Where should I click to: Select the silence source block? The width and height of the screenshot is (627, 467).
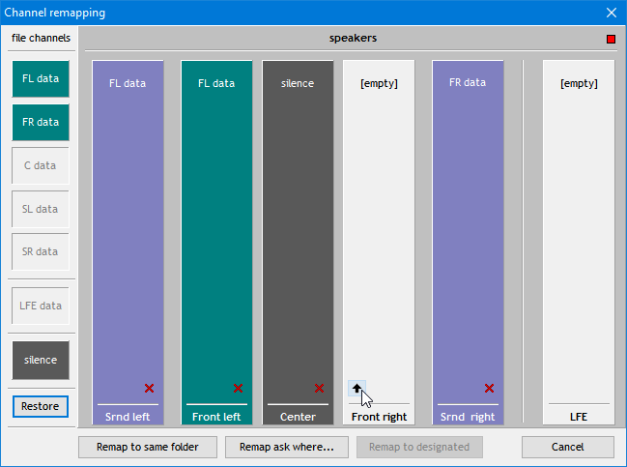[41, 360]
